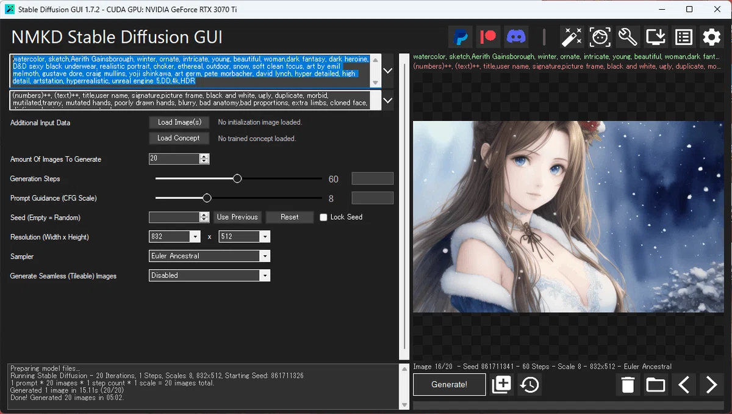732x414 pixels.
Task: Click the 'NMKD Stable Diffusion GUI' heading
Action: tap(117, 37)
